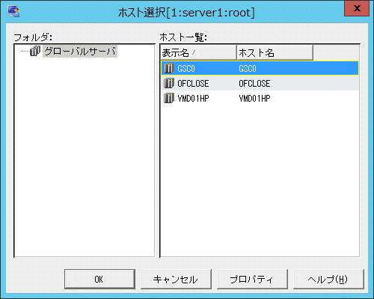Sort the list by the 表示名 column header

[199, 52]
